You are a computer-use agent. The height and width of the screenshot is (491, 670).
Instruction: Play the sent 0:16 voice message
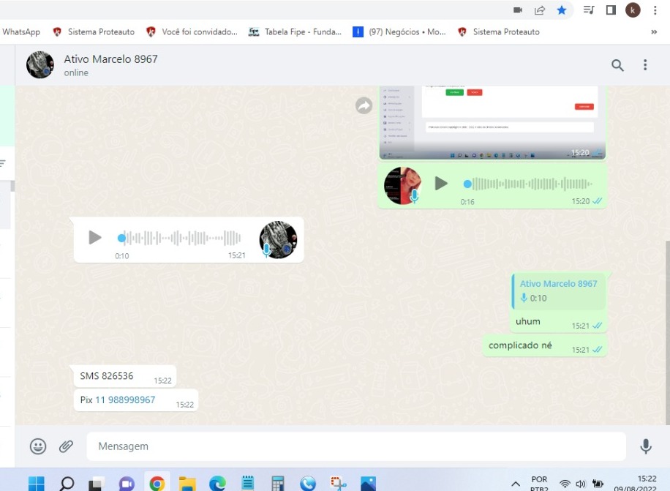click(441, 184)
